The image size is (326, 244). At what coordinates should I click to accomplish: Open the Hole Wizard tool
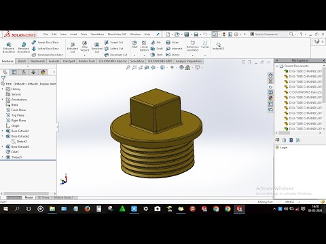pyautogui.click(x=84, y=46)
